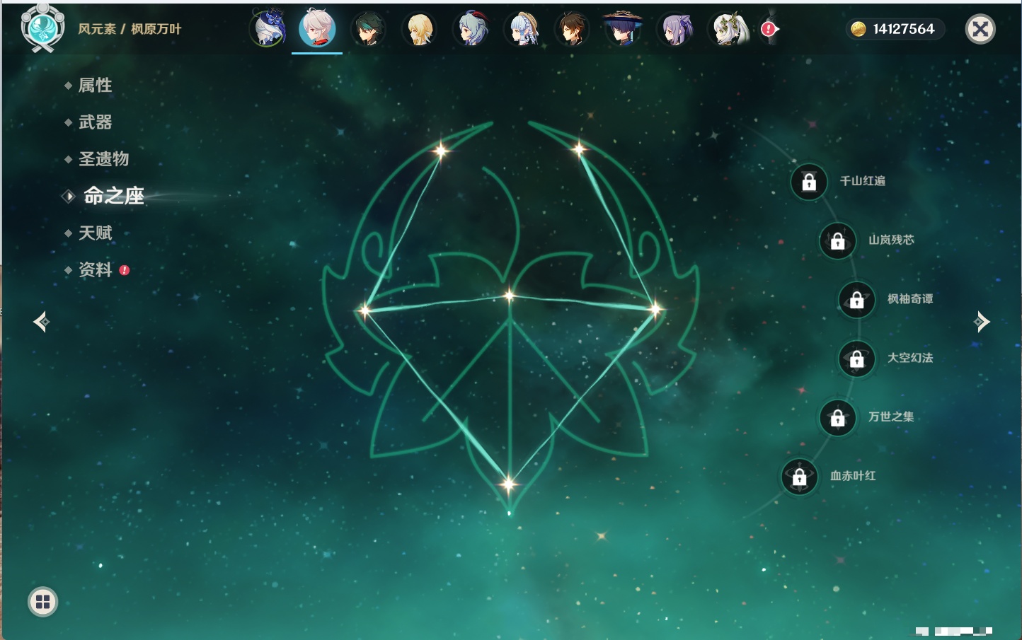Go to the next character arrow
Viewport: 1022px width, 640px height.
pos(982,322)
